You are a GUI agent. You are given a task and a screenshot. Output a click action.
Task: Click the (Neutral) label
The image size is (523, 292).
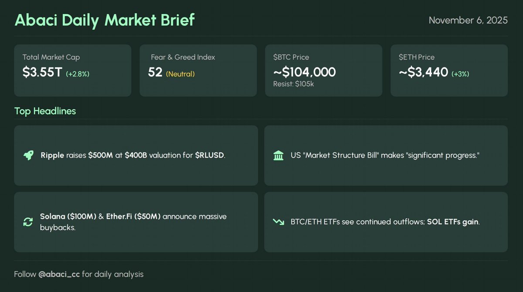click(x=180, y=74)
